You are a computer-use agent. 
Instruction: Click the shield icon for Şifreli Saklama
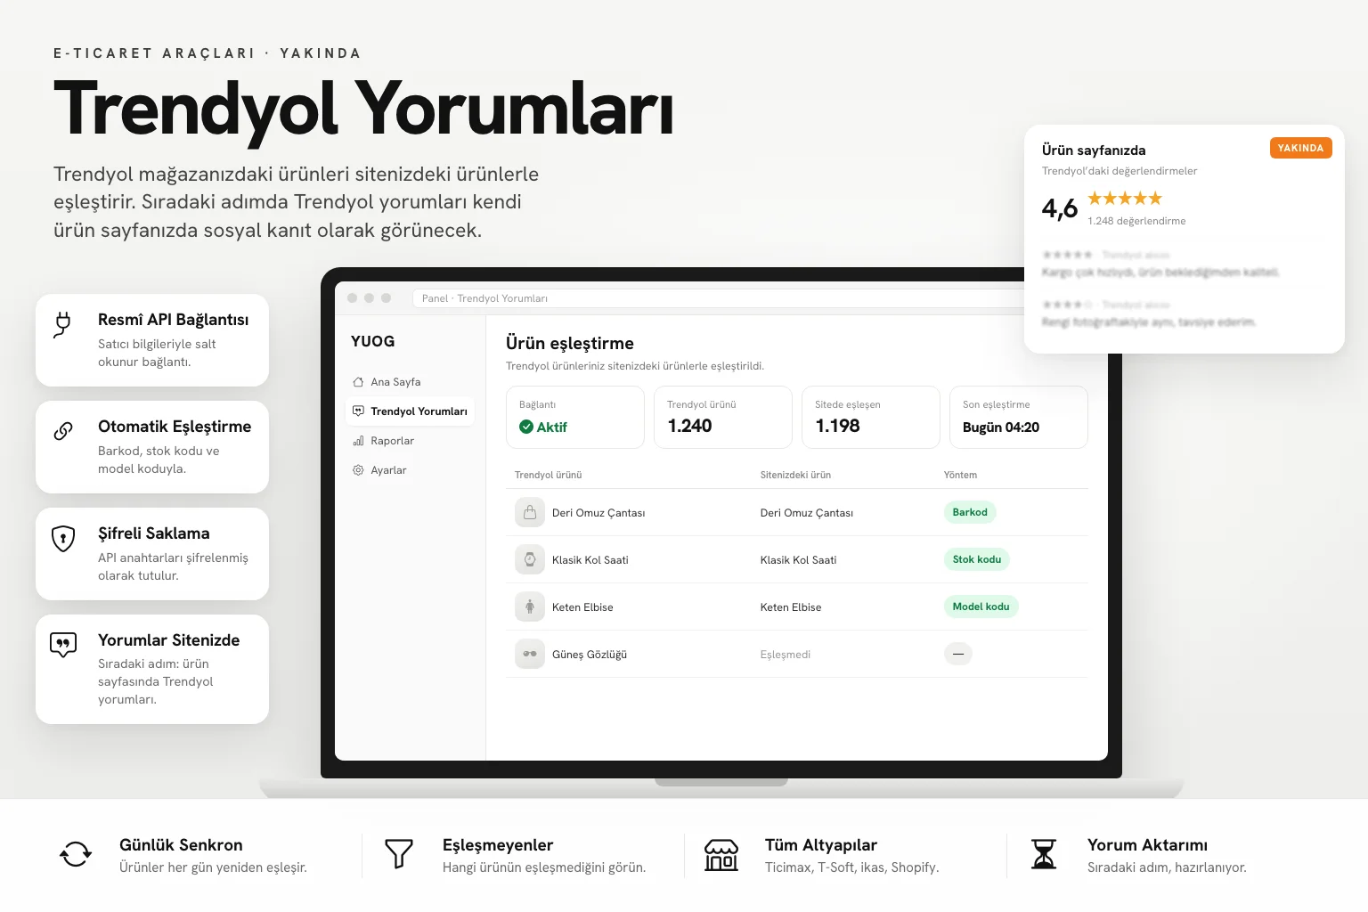pos(63,539)
